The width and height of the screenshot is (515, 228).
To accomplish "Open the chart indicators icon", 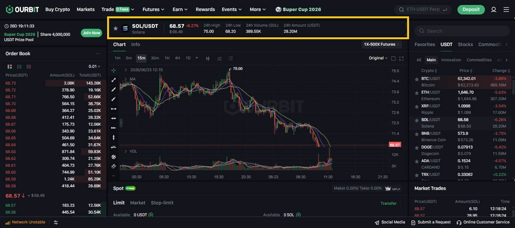I will coord(220,58).
